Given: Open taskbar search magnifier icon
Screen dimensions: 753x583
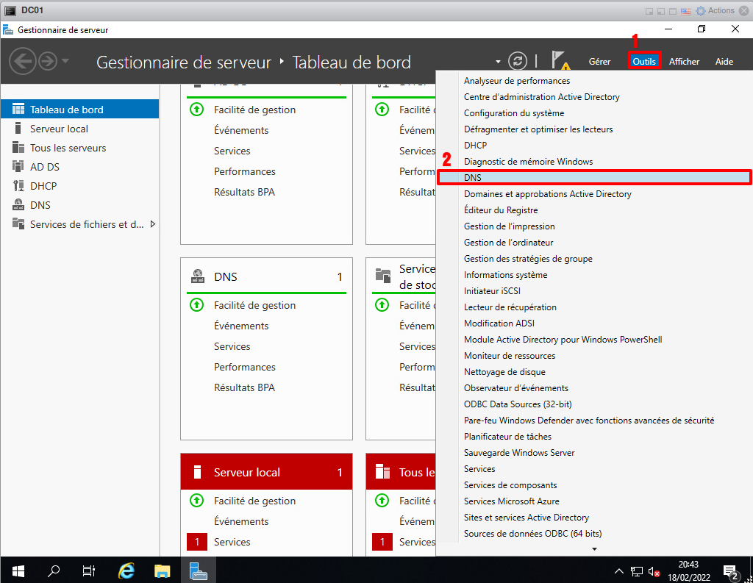Looking at the screenshot, I should 54,571.
